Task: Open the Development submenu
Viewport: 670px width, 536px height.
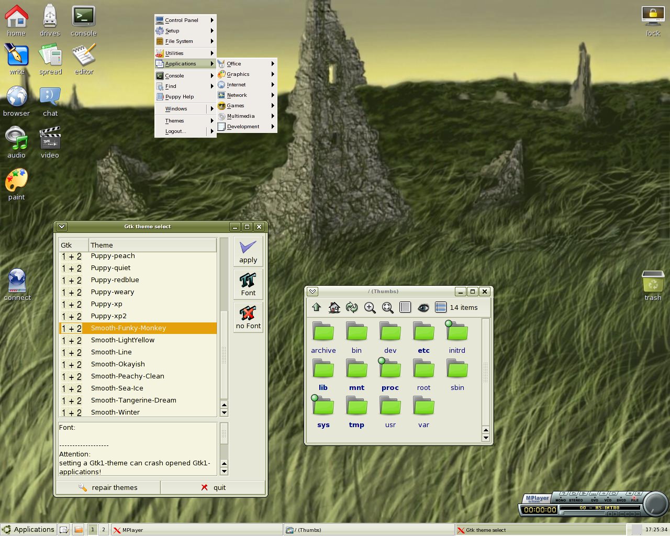Action: click(x=247, y=126)
